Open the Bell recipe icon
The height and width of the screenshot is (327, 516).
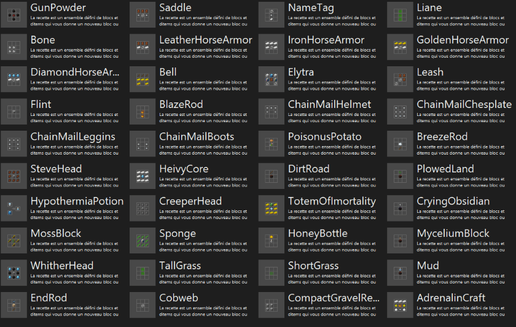[143, 79]
